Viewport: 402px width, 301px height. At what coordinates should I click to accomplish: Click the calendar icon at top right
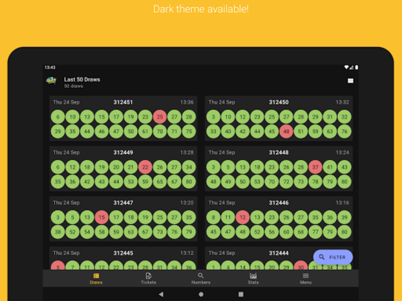[350, 81]
